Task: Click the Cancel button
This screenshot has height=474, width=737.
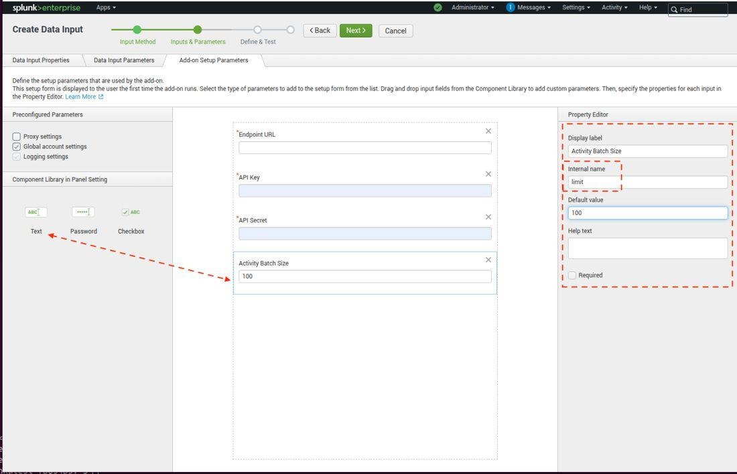Action: point(396,31)
